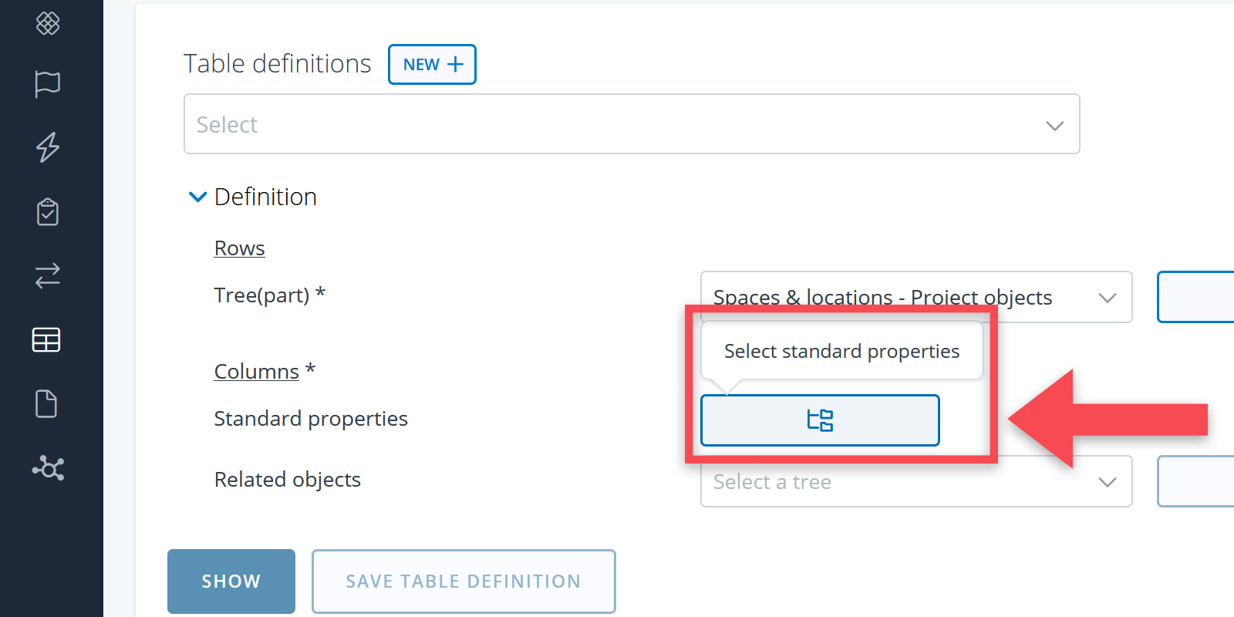Open the Spaces & locations tree dropdown
This screenshot has width=1234, height=617.
tap(915, 297)
